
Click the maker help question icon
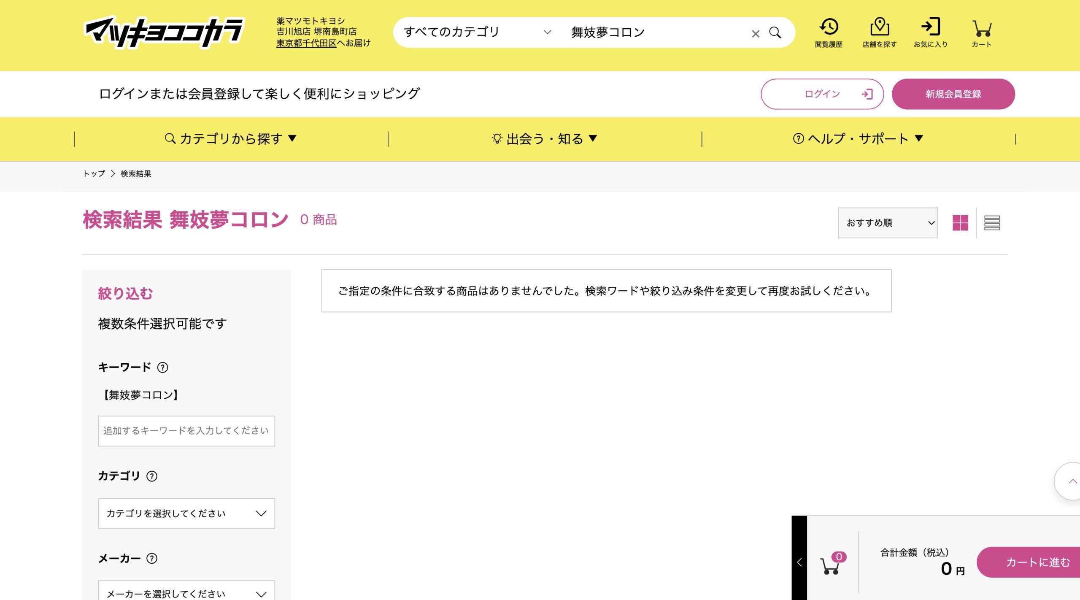tap(152, 559)
